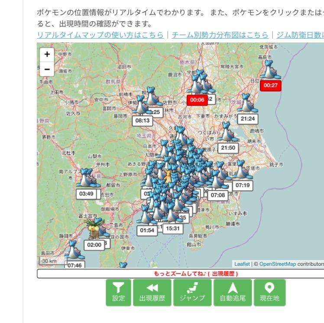
Task: Select the 15:31 time label
Action: [x=173, y=229]
